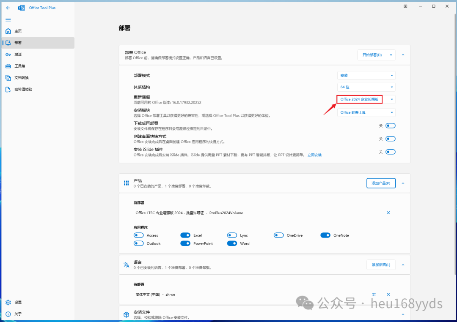
Task: Open the arrow beside 开始部署(D)
Action: [391, 55]
